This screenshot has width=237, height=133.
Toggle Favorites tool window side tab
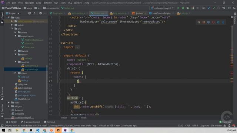click(x=2, y=110)
